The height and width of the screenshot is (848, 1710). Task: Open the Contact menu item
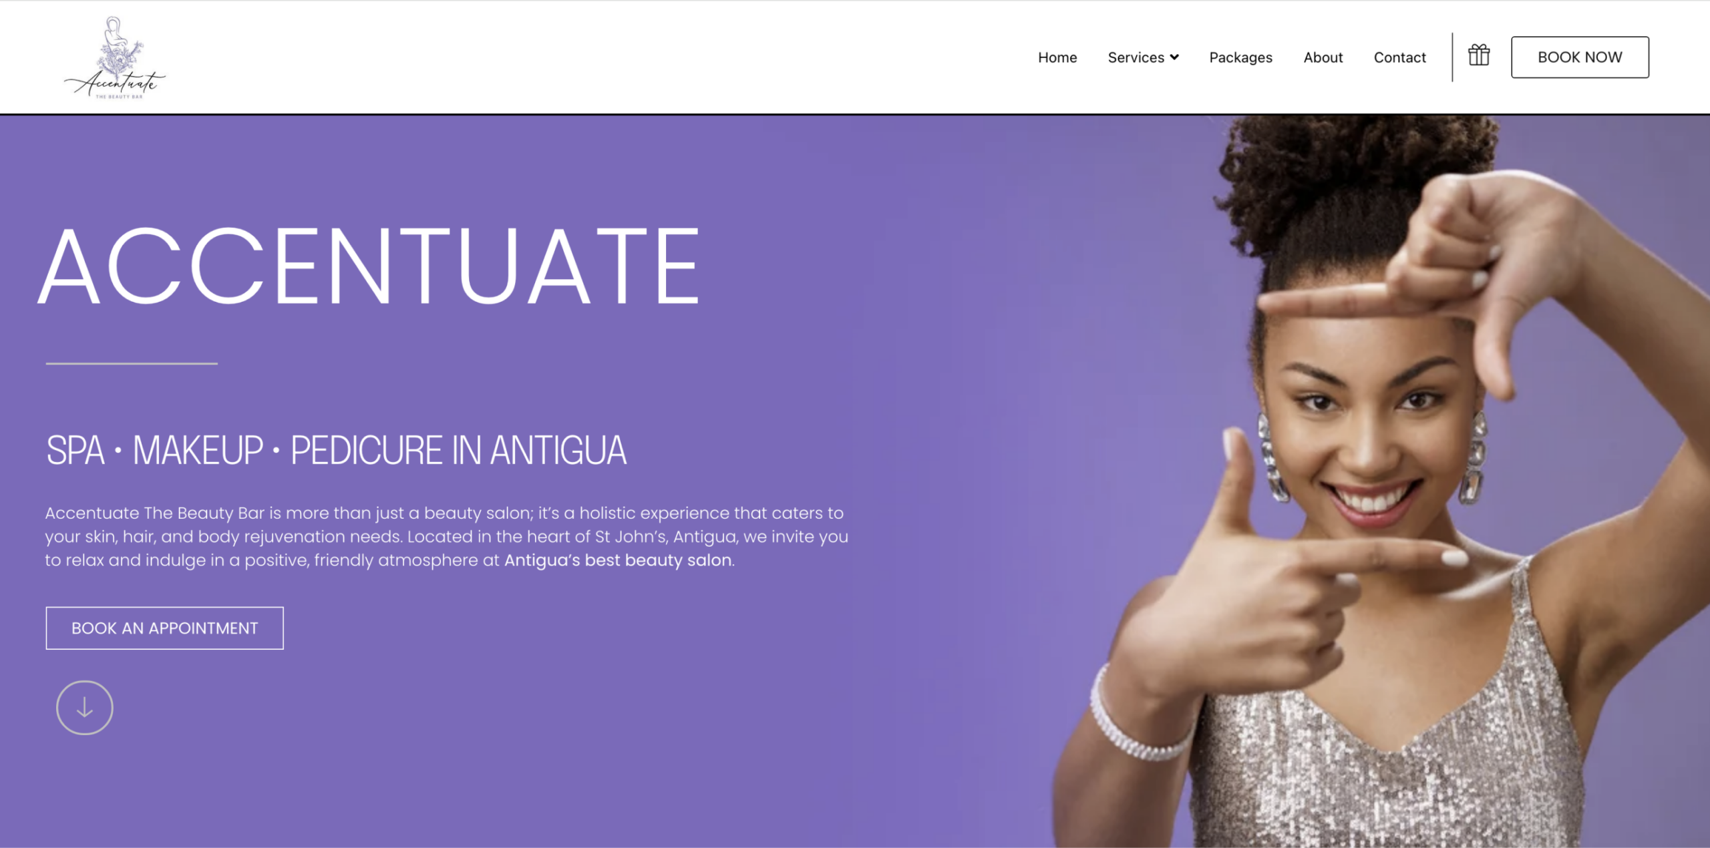coord(1399,57)
